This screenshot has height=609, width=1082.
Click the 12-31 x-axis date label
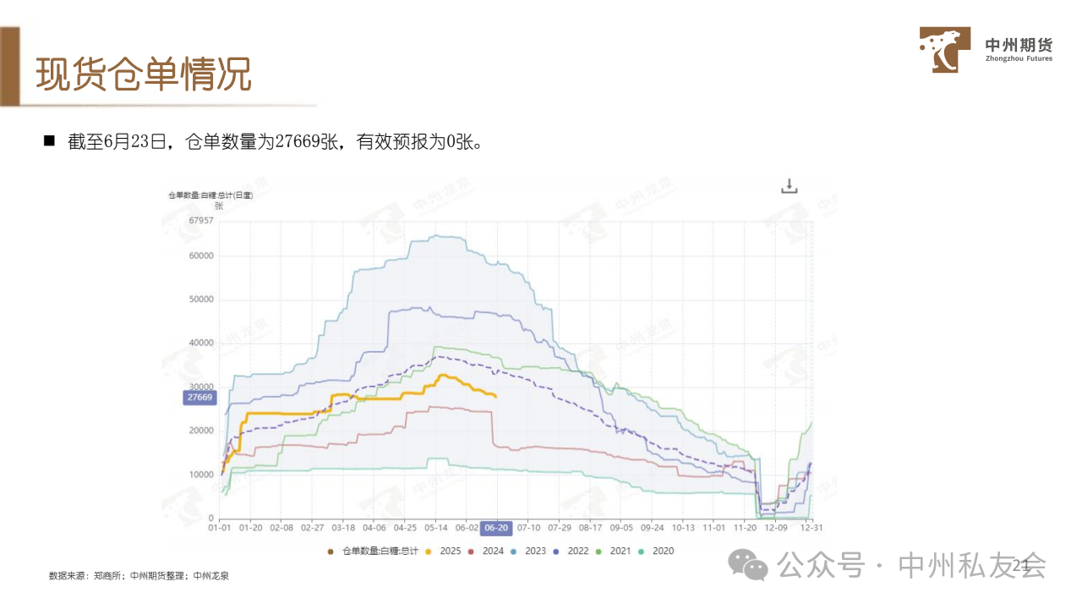[x=811, y=527]
